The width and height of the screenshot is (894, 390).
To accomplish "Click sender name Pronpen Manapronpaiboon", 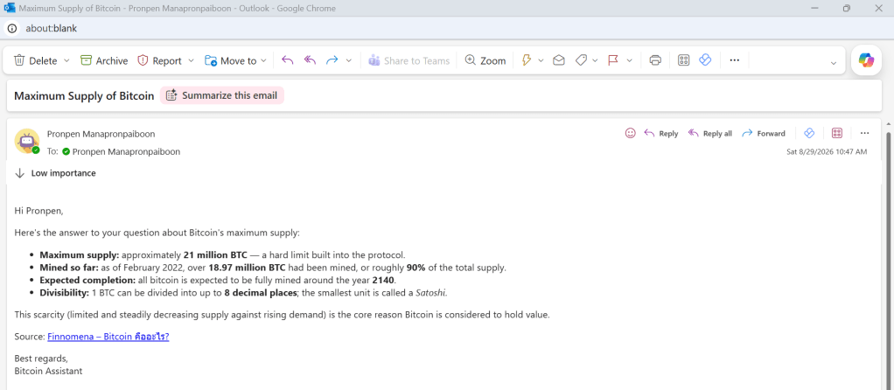I will coord(101,134).
